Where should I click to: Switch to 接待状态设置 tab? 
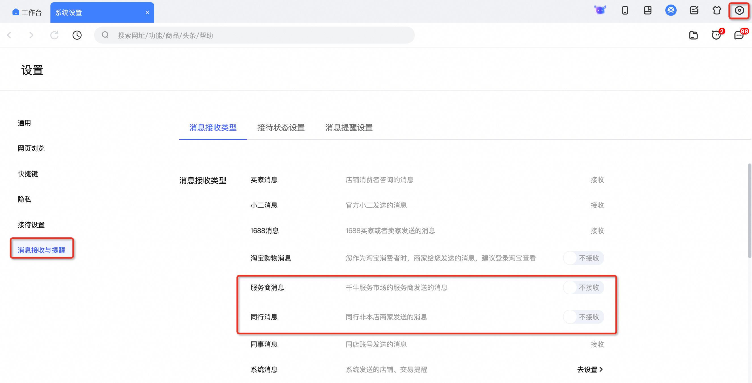[281, 128]
